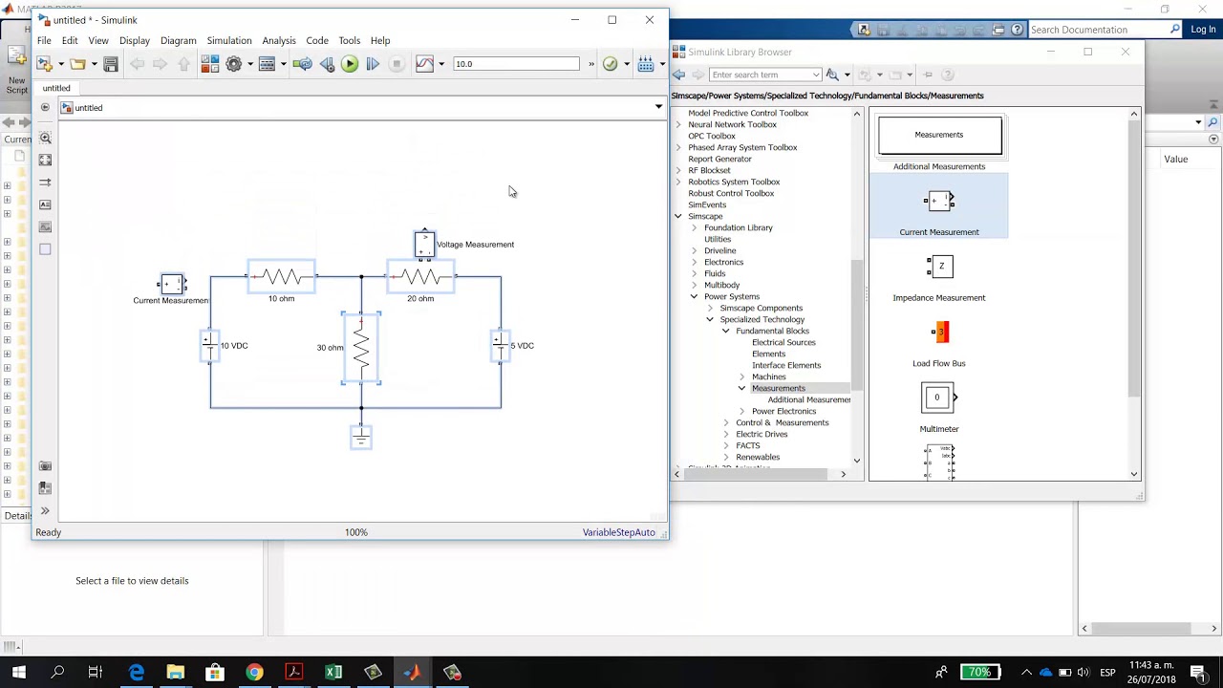Select the Current Measurement block on canvas
1223x688 pixels.
point(172,284)
